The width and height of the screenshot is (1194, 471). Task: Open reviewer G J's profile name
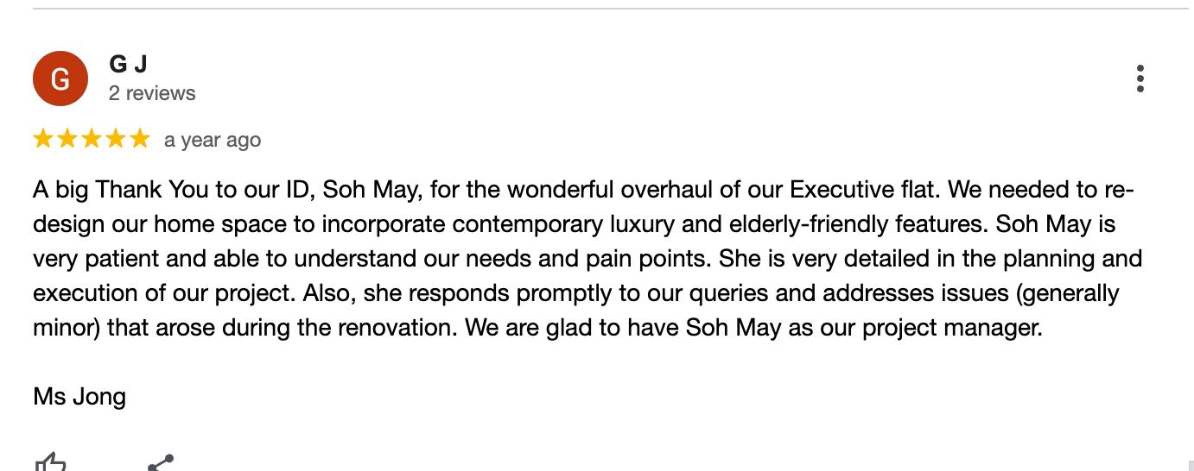pos(128,64)
